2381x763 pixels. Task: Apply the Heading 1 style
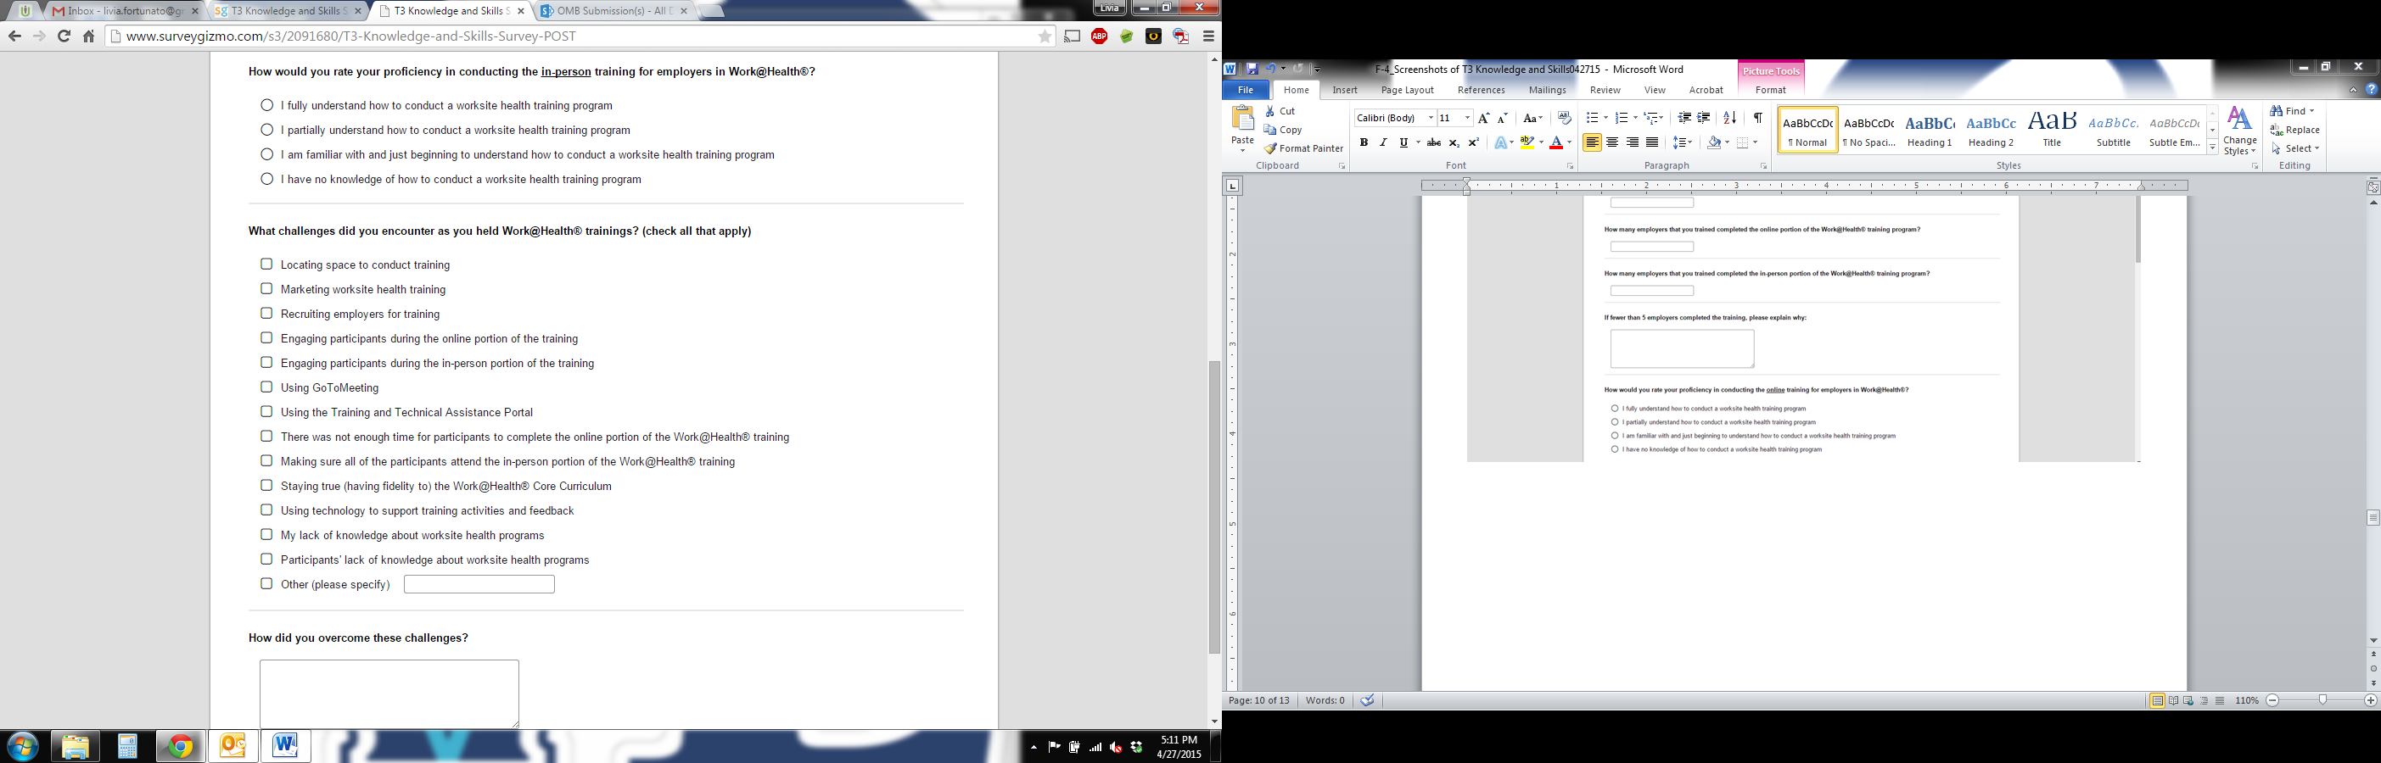1930,131
